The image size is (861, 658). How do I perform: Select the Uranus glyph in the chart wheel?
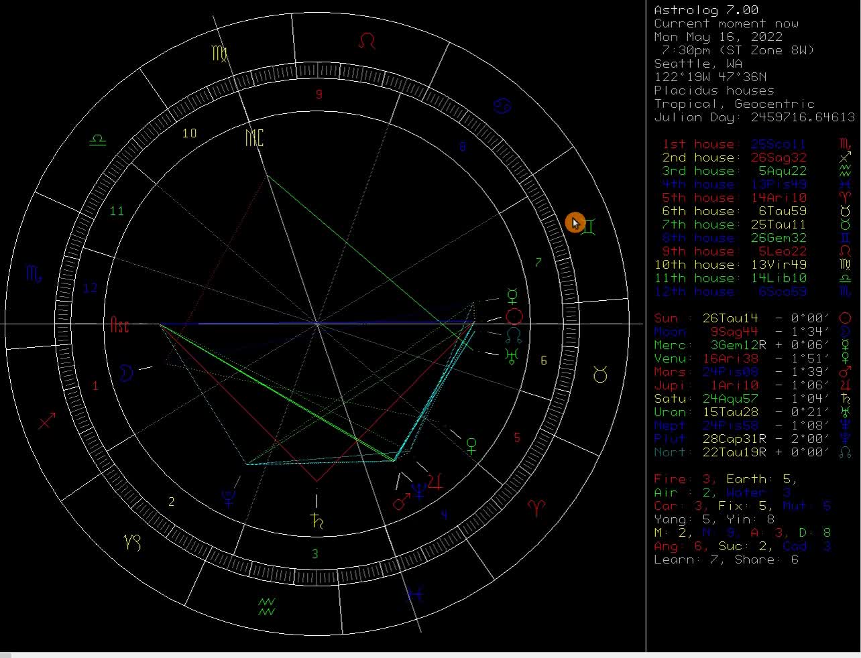[512, 355]
